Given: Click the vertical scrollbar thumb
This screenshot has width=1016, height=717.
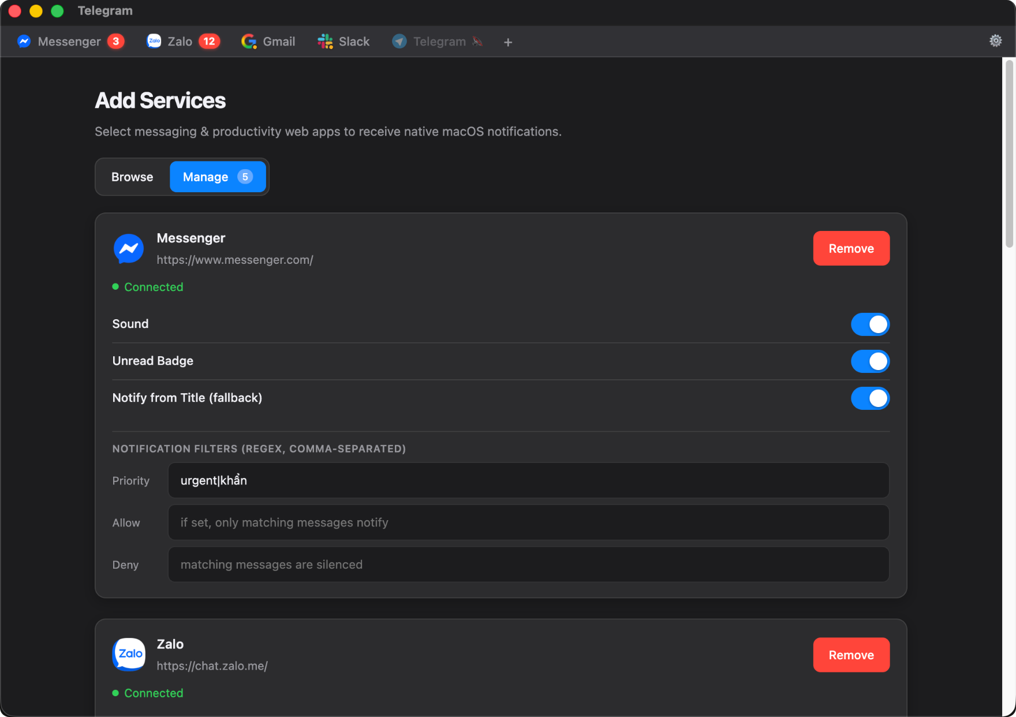Looking at the screenshot, I should [1009, 154].
